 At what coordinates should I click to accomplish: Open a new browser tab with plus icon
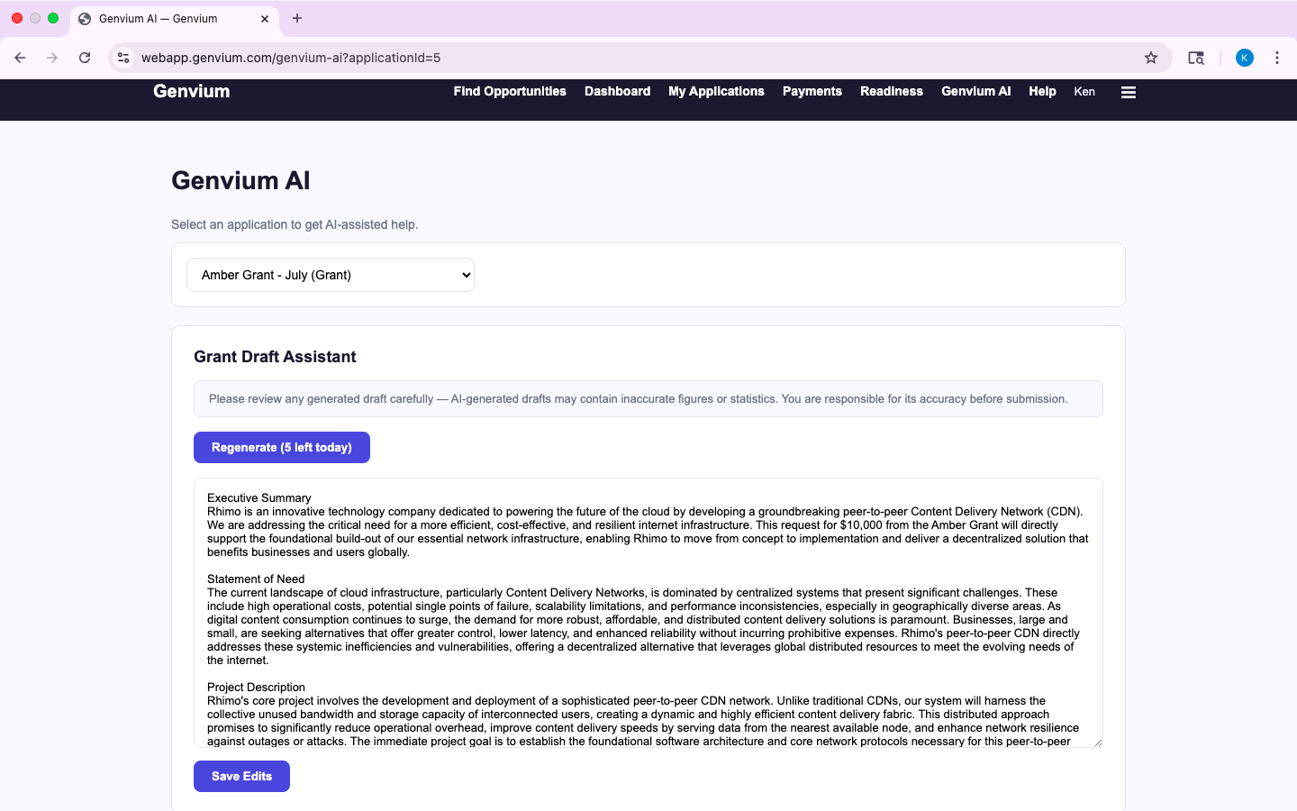tap(297, 18)
